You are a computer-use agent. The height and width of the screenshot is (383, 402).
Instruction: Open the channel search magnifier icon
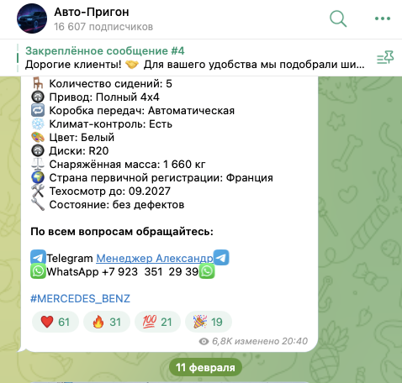338,18
